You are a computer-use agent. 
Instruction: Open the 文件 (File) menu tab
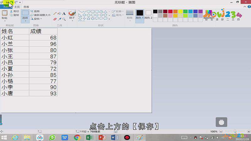[6, 7]
